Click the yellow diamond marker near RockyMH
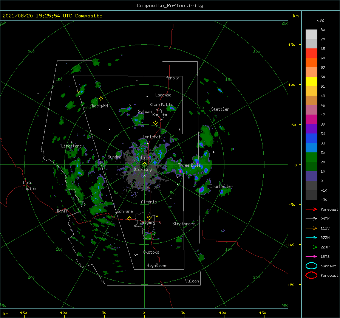The image size is (340, 318). click(x=101, y=99)
